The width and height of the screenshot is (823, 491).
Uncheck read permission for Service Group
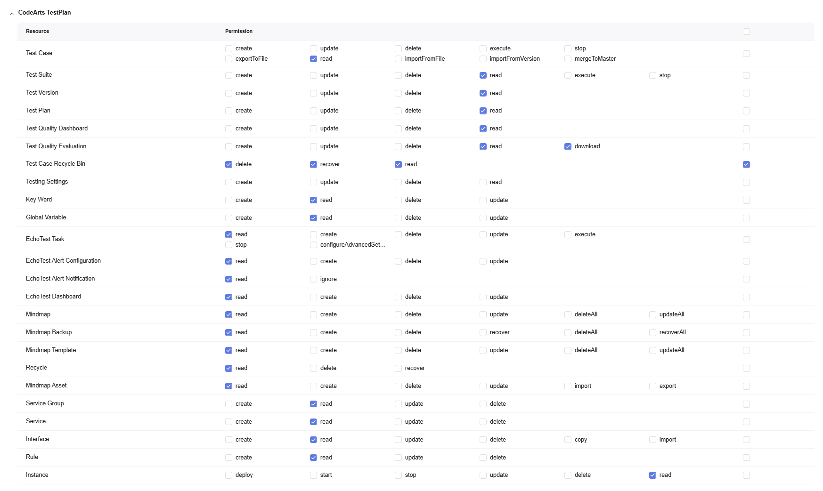click(313, 404)
